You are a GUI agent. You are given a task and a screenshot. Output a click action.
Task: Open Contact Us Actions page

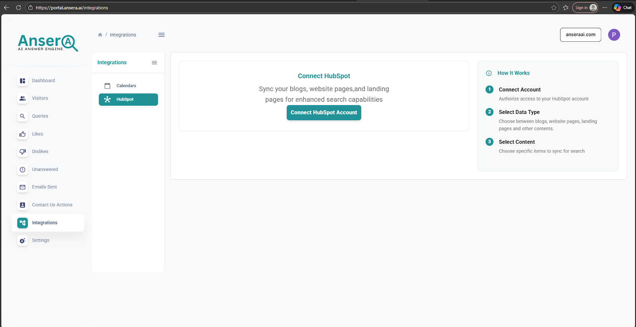[x=52, y=205]
